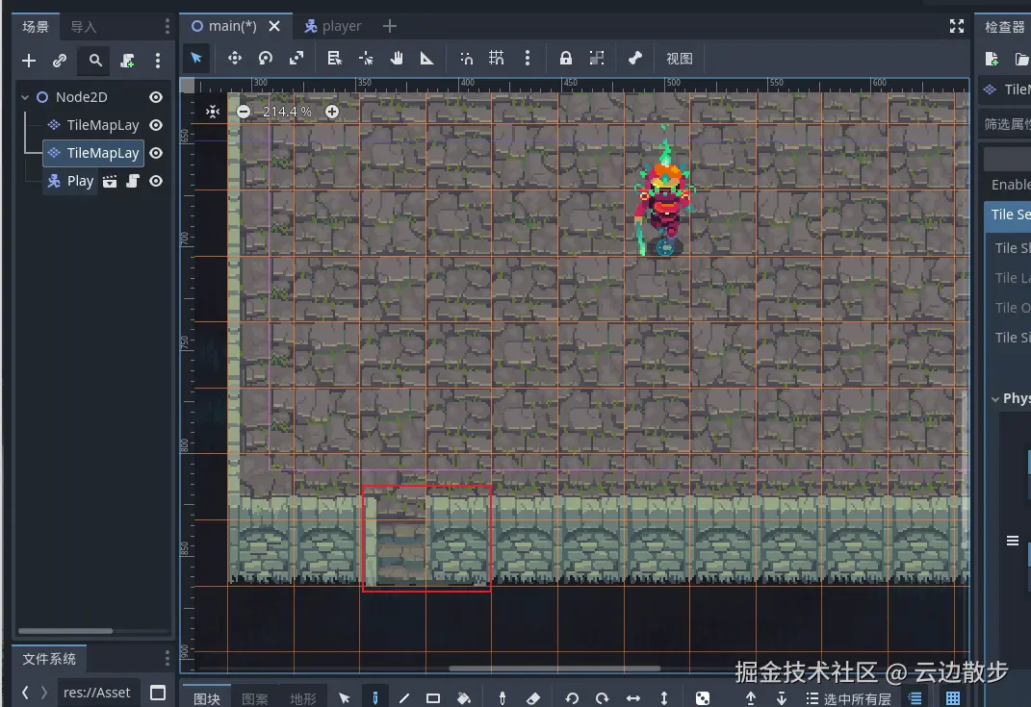Select the pivot point tool
Image resolution: width=1031 pixels, height=707 pixels.
point(366,59)
